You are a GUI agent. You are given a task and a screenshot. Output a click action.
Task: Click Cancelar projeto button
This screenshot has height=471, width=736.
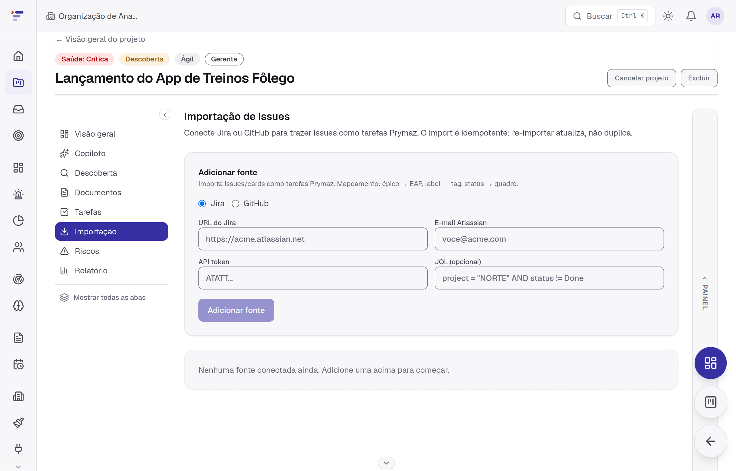[641, 78]
